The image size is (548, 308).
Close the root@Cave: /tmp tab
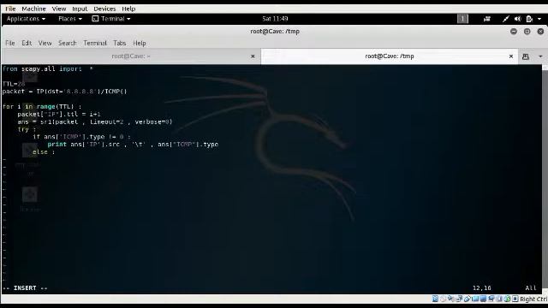click(x=511, y=56)
